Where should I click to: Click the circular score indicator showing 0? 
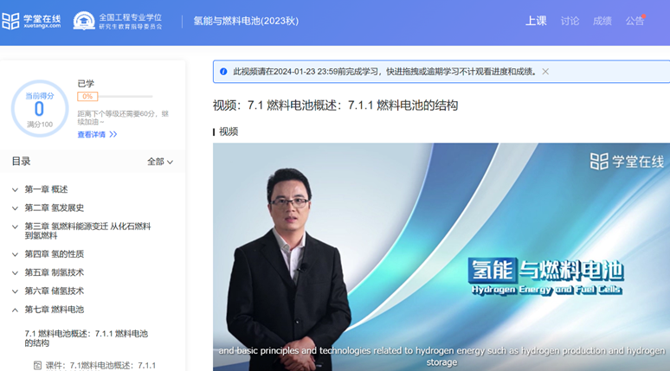pos(39,109)
